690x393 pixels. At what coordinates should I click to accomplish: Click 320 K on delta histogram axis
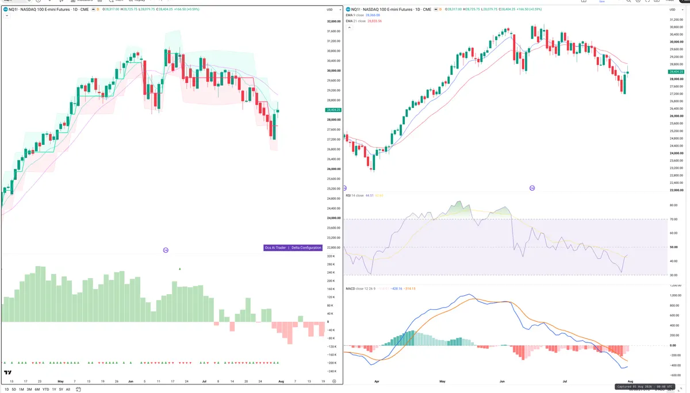330,256
